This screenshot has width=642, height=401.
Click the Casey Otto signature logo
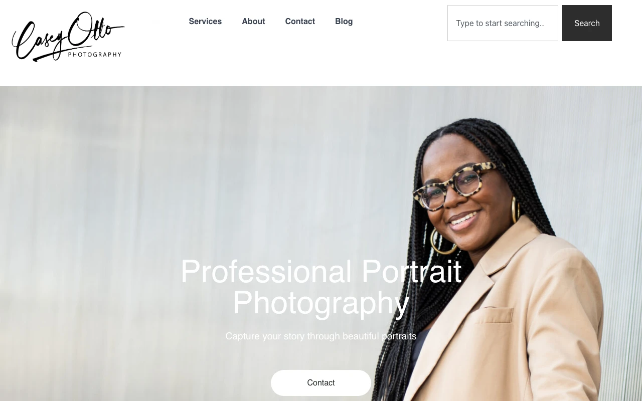point(68,37)
